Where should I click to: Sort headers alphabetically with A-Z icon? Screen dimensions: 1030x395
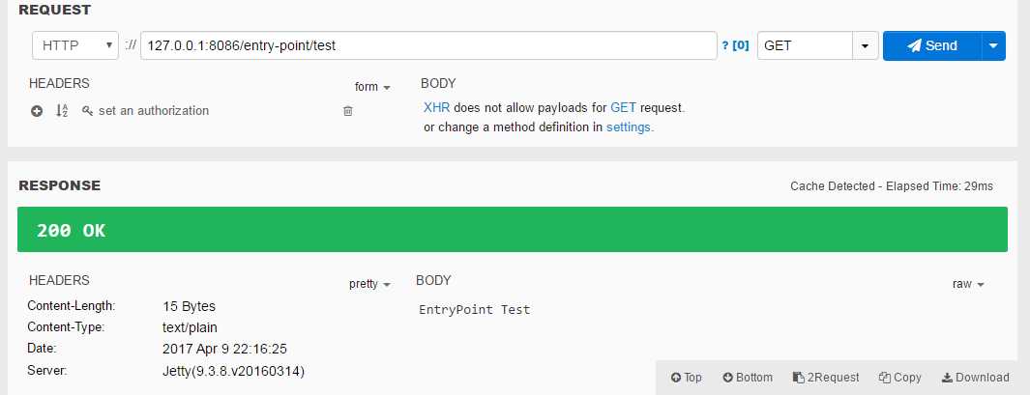pos(61,111)
